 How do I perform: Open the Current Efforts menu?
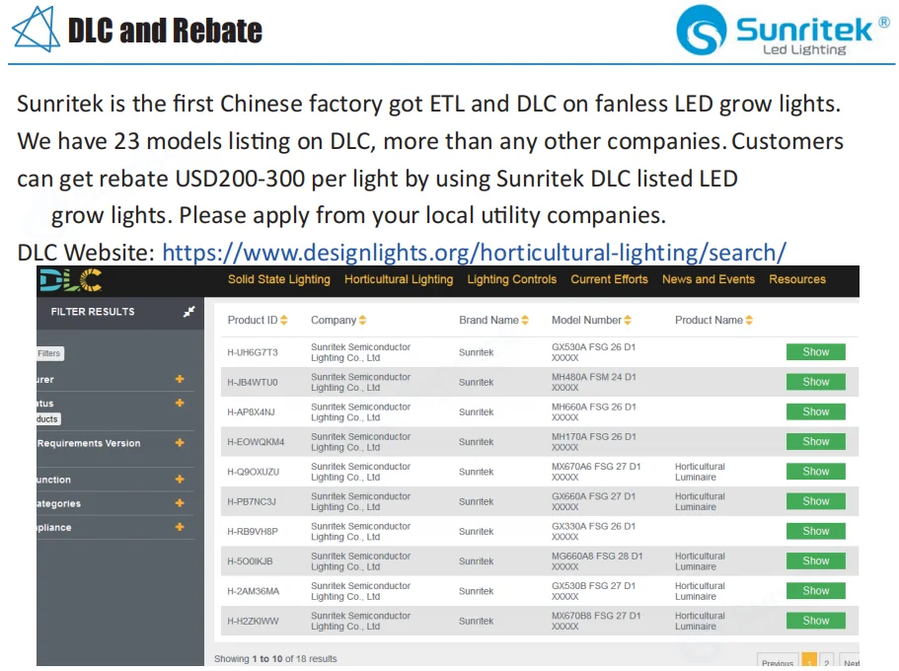coord(609,279)
